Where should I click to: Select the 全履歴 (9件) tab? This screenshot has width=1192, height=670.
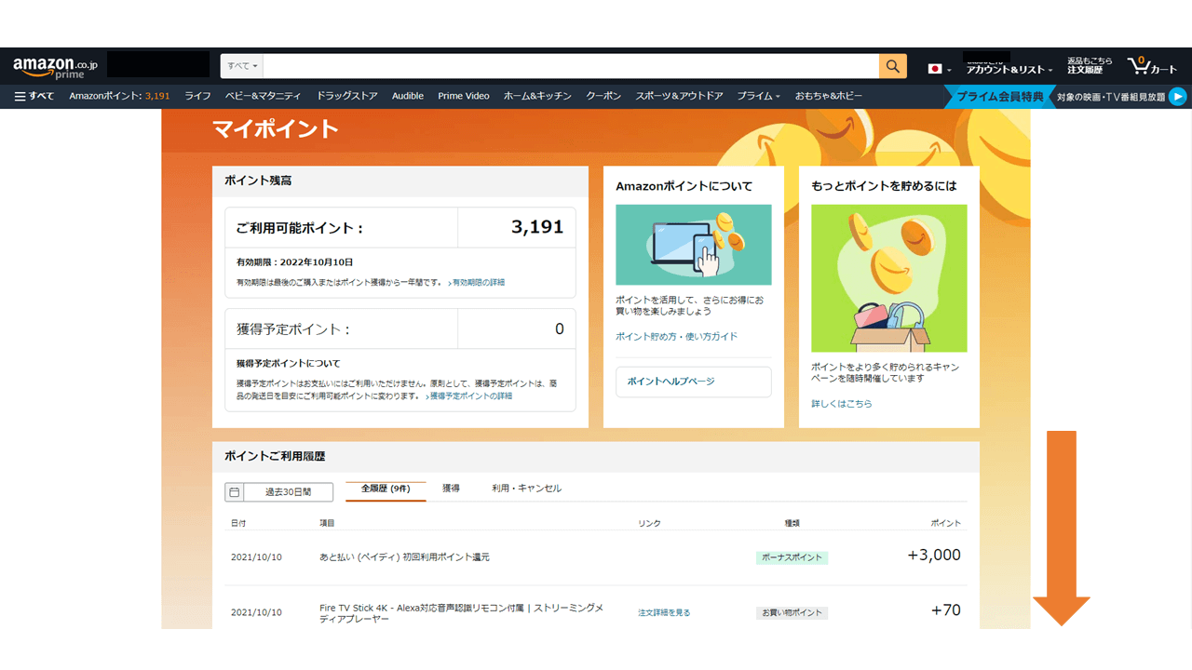pos(385,488)
